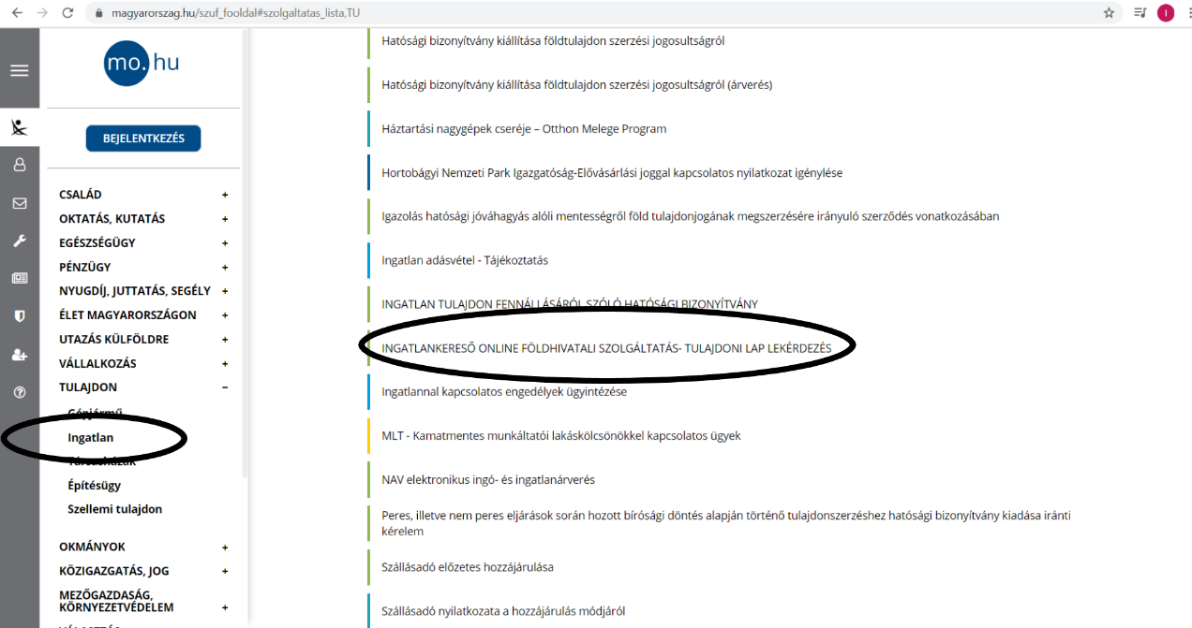Reload the page in the browser
Image resolution: width=1192 pixels, height=628 pixels.
tap(67, 13)
